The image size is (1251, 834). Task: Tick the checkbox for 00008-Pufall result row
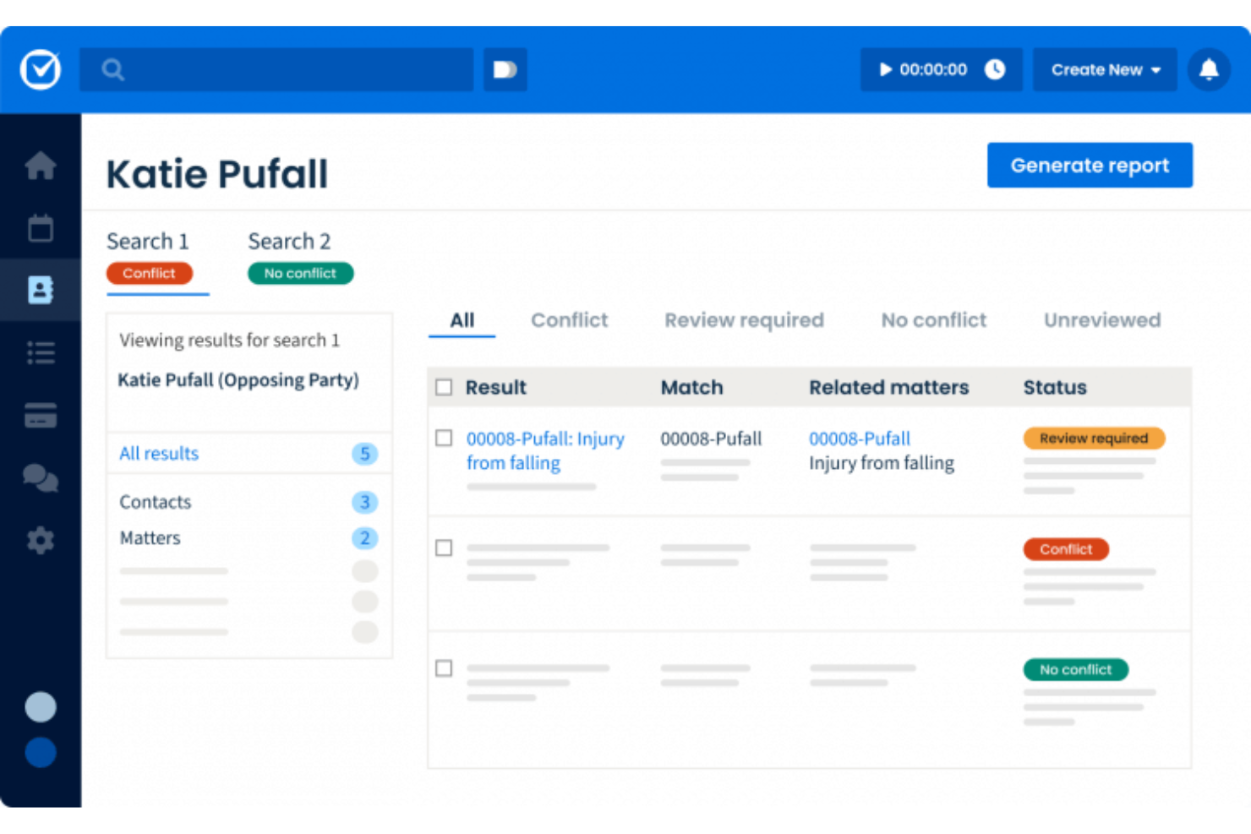[444, 438]
